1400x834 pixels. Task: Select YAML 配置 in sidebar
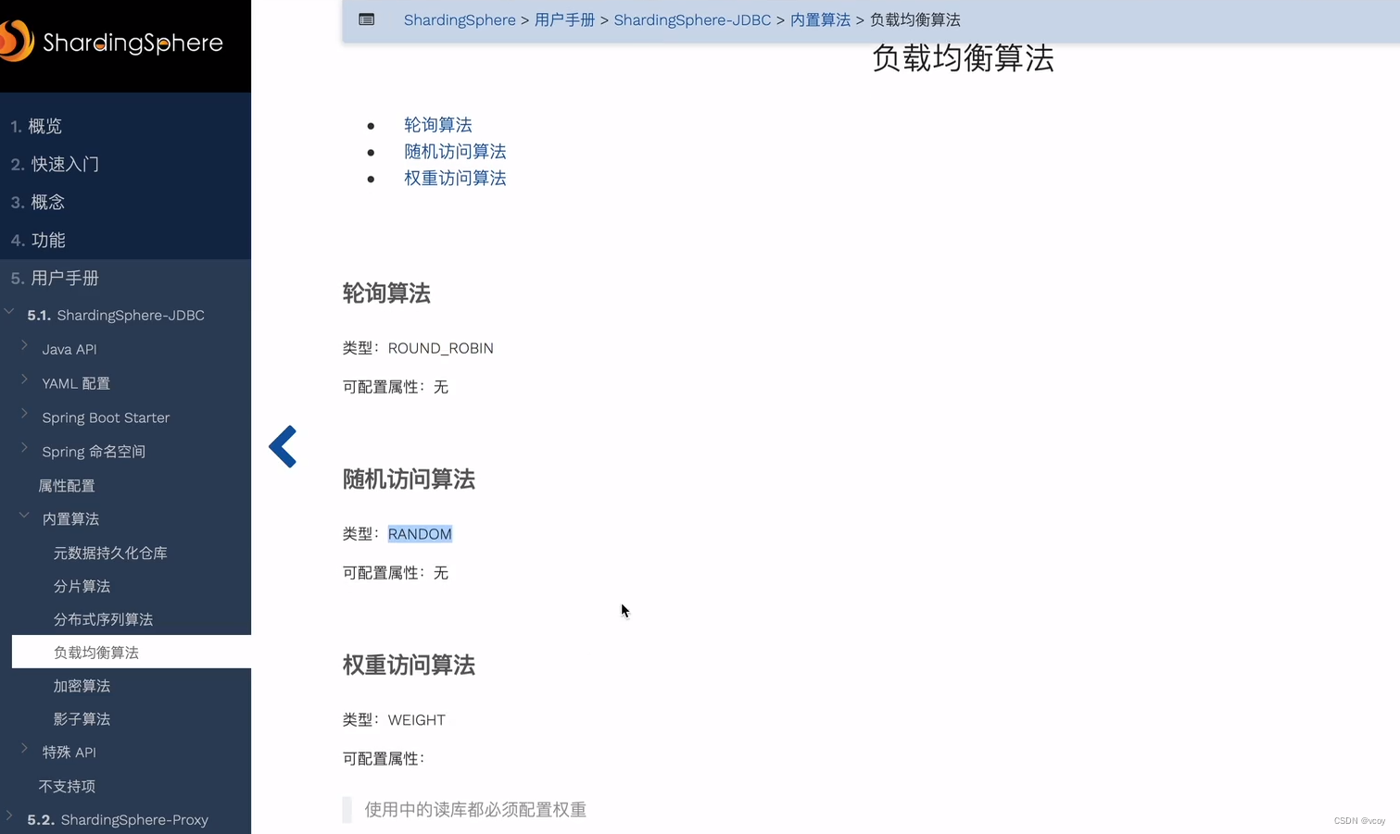click(x=76, y=383)
